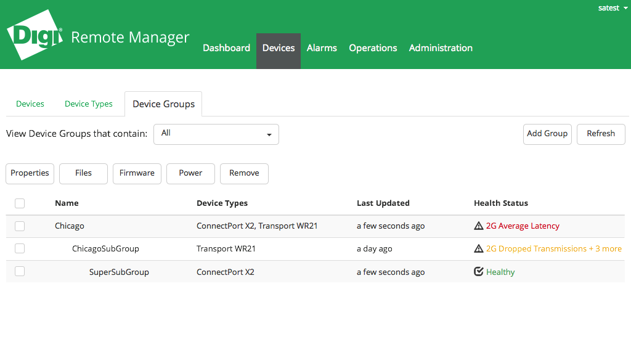Click the Remove button
Screen dimensions: 631x339
pyautogui.click(x=244, y=174)
